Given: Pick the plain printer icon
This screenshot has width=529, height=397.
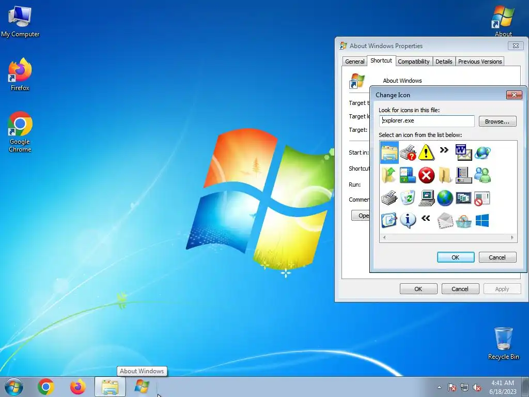Looking at the screenshot, I should point(389,198).
